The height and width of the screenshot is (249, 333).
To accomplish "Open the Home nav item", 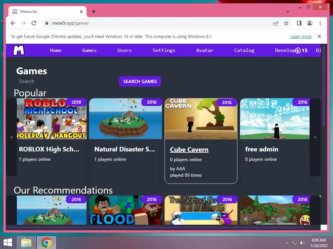I will point(56,50).
